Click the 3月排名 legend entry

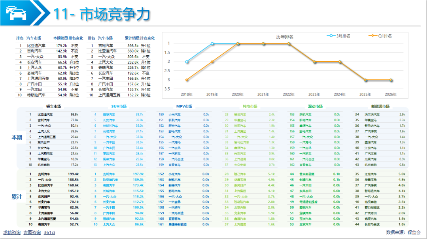338,36
